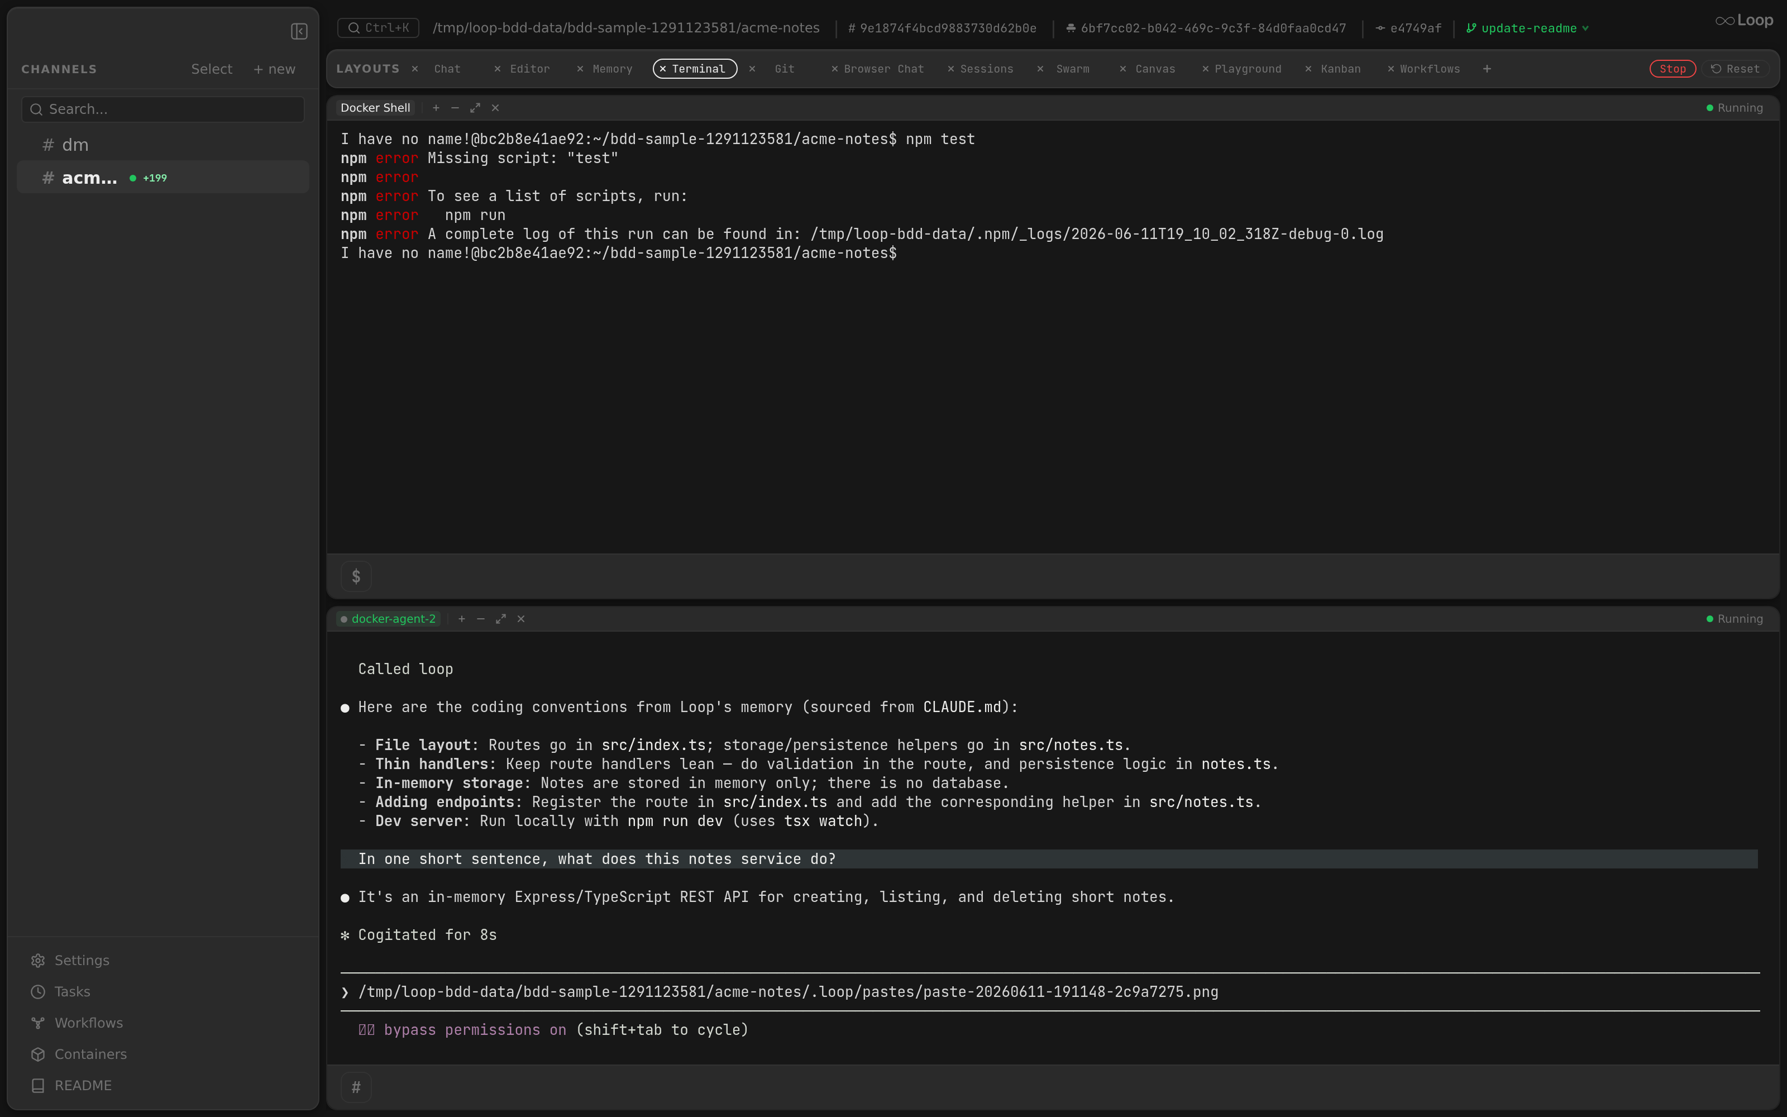The height and width of the screenshot is (1117, 1787).
Task: Open the Workflows layout tab
Action: [x=1430, y=69]
